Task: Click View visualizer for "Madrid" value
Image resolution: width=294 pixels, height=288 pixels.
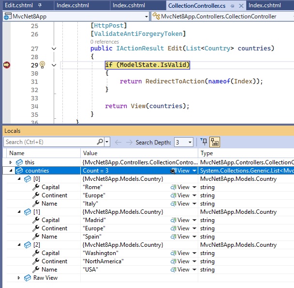Action: pos(180,220)
